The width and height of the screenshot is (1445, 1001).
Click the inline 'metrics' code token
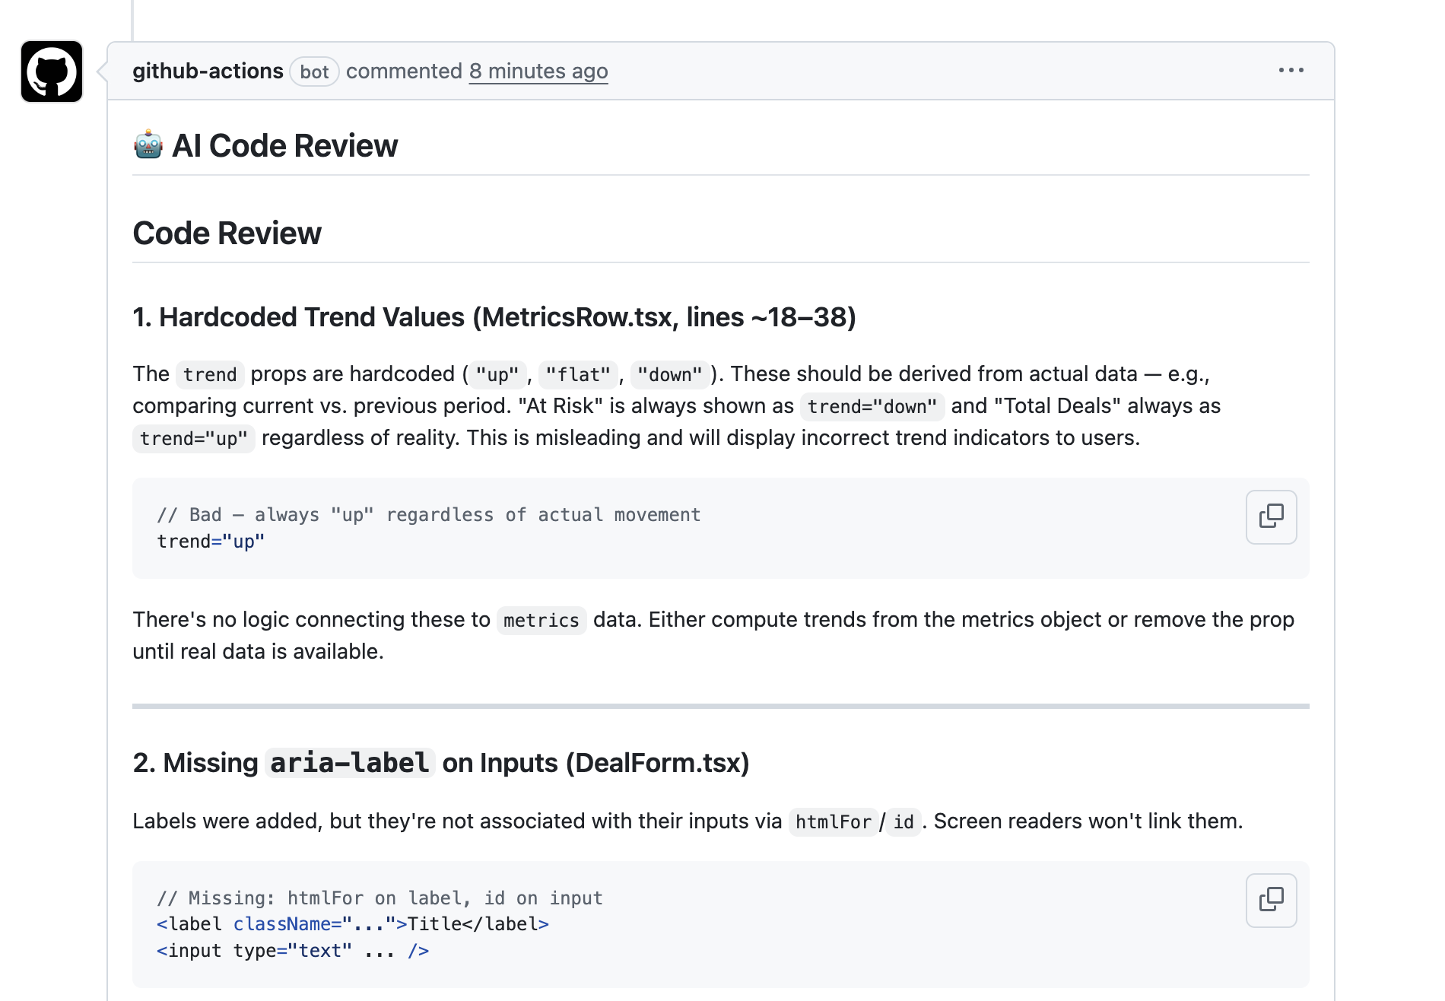tap(541, 621)
